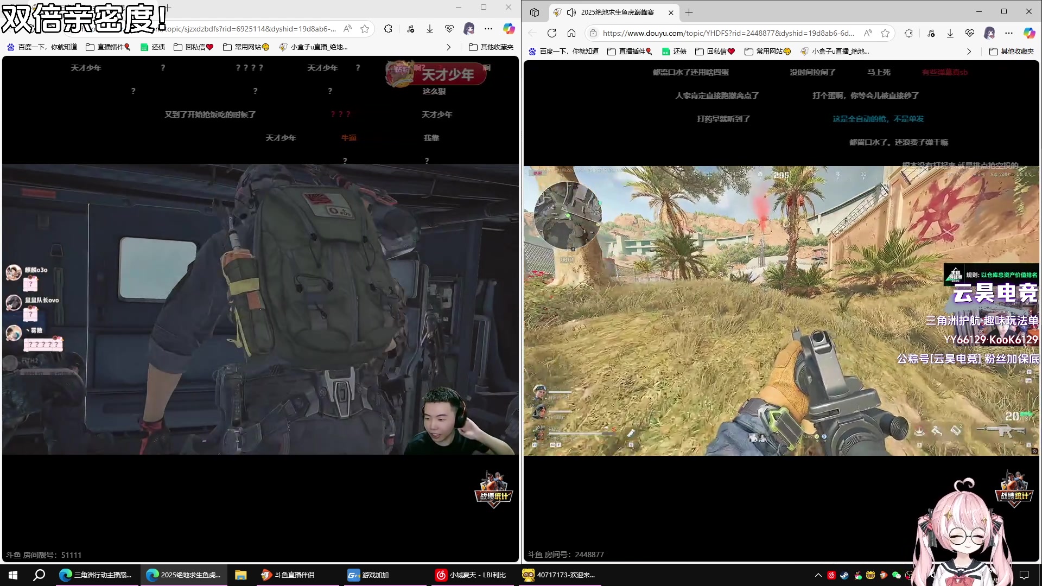Open 战绩统计 badge on right stream

pos(1014,489)
